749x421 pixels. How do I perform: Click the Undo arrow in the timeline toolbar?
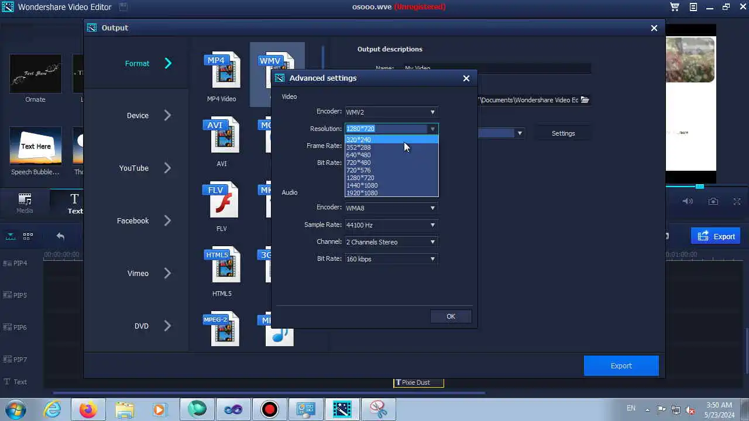point(60,236)
